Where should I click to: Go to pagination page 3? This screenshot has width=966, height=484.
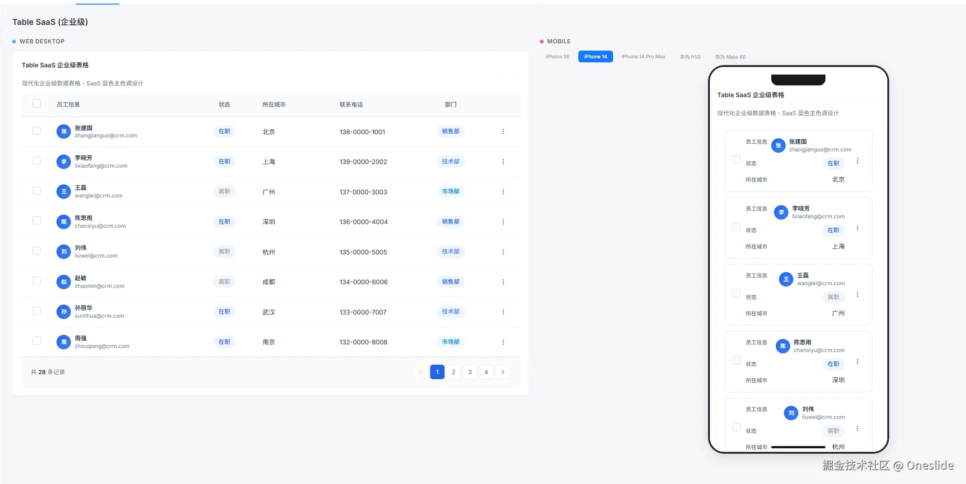tap(470, 372)
